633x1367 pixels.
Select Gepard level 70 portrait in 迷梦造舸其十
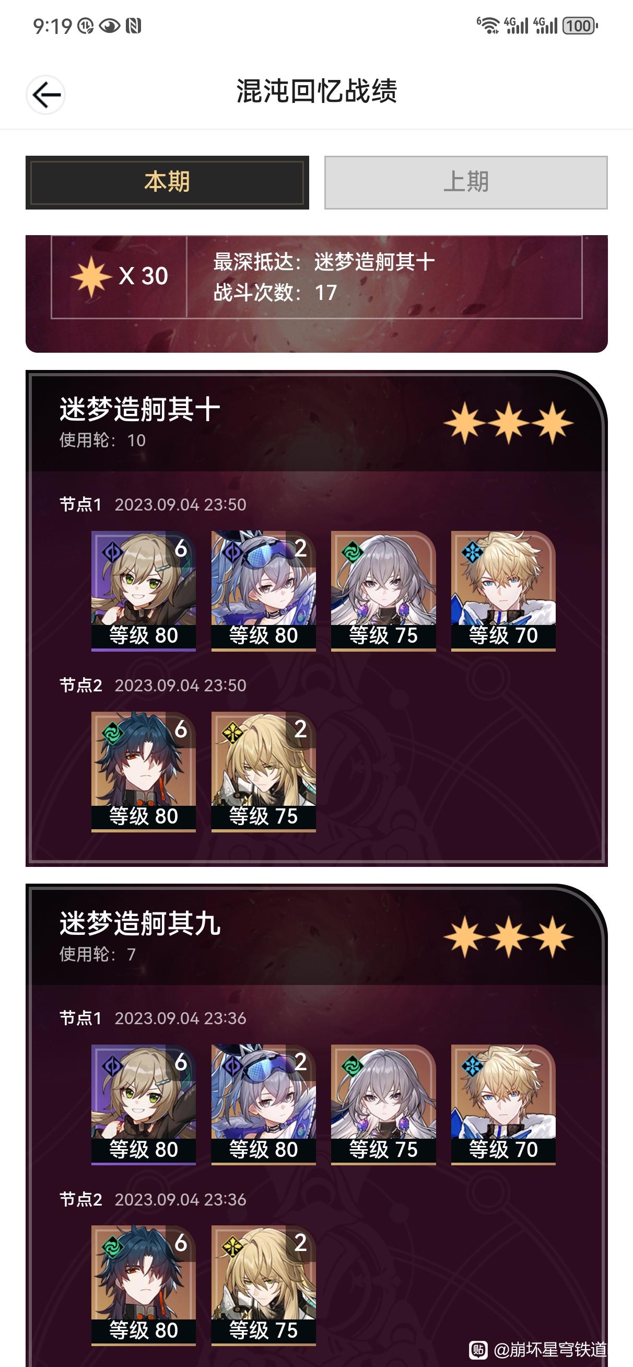click(503, 590)
